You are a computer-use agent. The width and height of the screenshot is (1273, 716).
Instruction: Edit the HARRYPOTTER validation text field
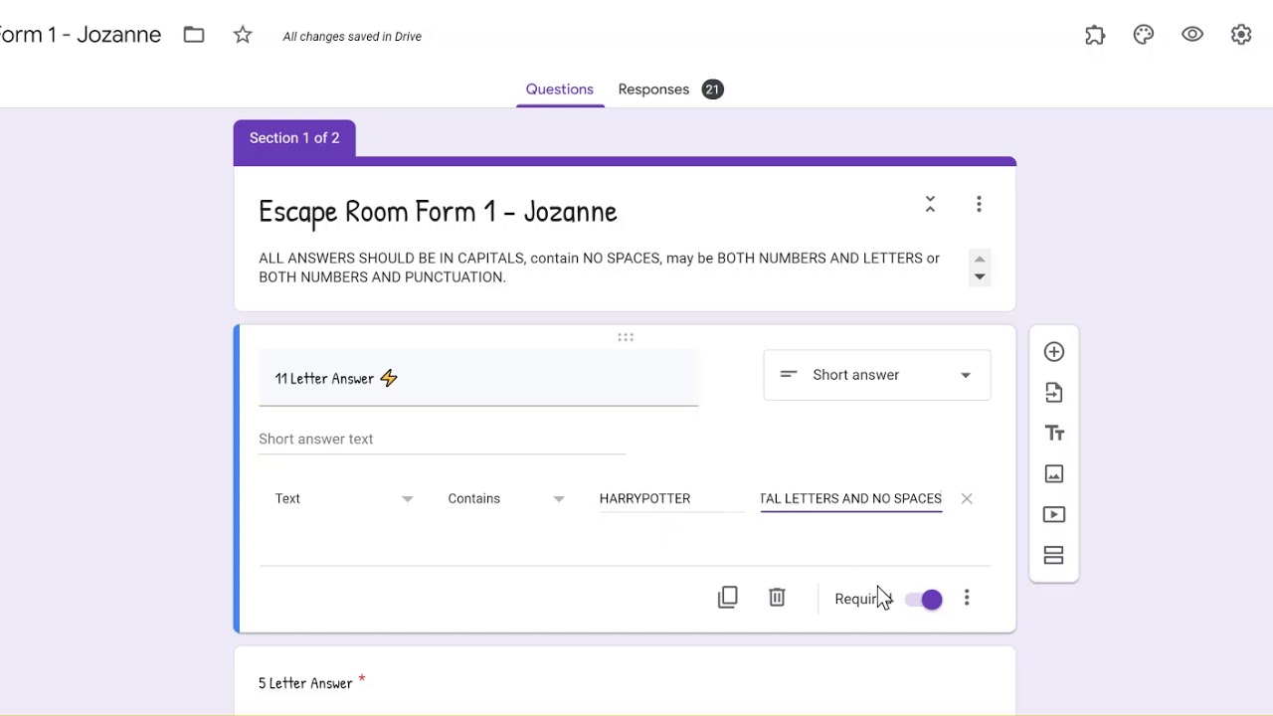(x=670, y=498)
